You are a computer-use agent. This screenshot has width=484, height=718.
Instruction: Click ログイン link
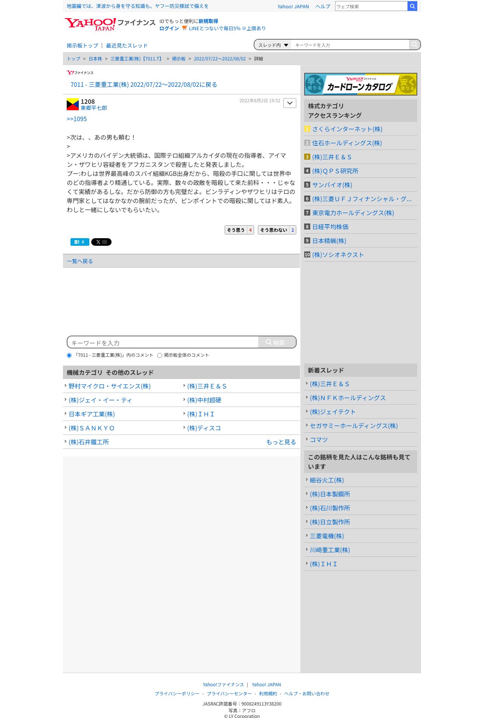pos(169,28)
